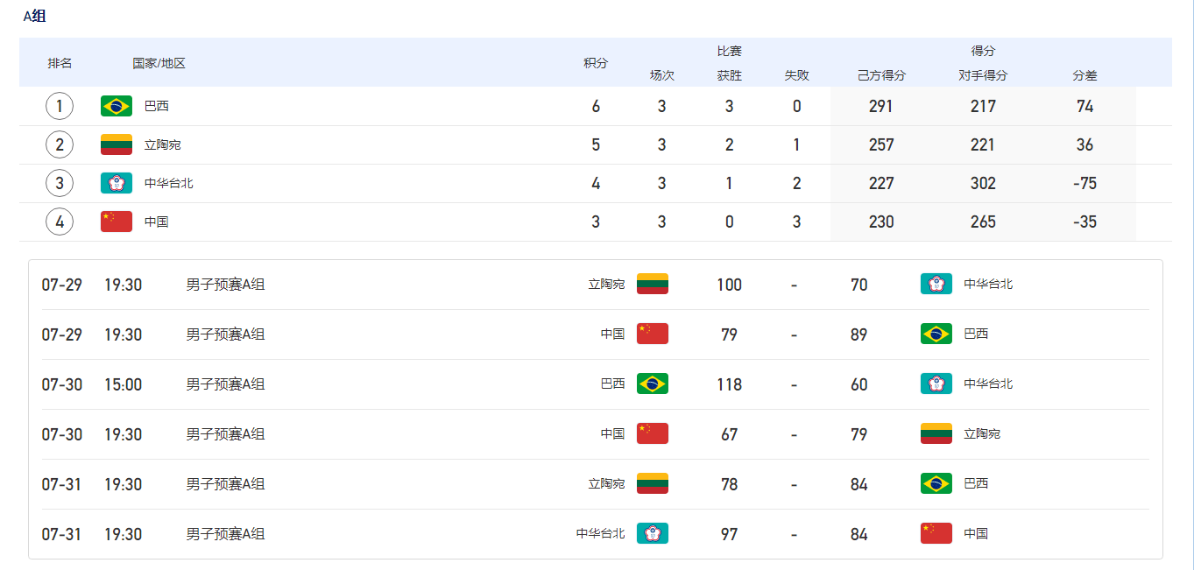Click Brazil's flag in the 78-84 match row
The height and width of the screenshot is (570, 1194).
click(x=936, y=484)
